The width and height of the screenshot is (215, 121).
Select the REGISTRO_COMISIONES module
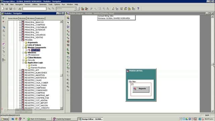(36, 90)
